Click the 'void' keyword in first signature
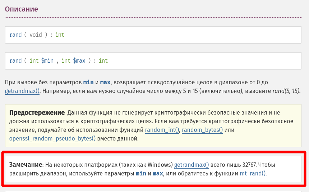309x192 pixels. point(36,35)
